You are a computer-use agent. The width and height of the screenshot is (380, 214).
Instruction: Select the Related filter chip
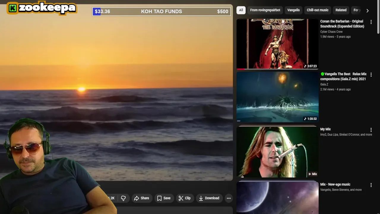tap(341, 10)
